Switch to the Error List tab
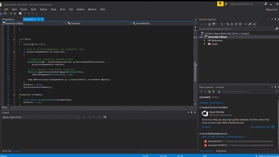Viewport: 279px width, 157px height. click(7, 151)
